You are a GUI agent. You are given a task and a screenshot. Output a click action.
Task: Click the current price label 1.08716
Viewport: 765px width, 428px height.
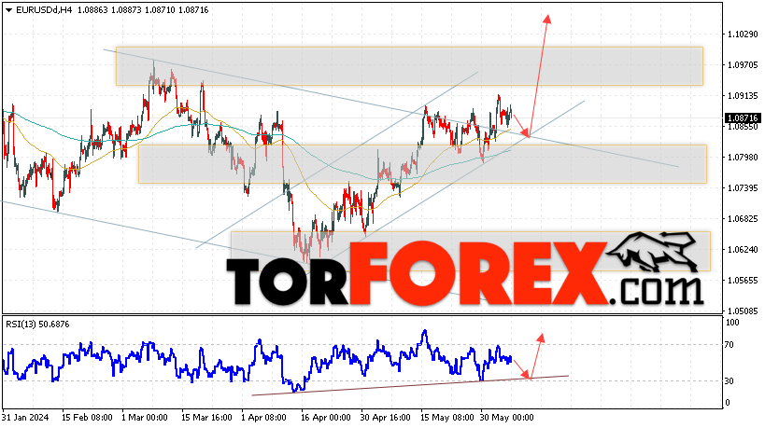click(743, 117)
